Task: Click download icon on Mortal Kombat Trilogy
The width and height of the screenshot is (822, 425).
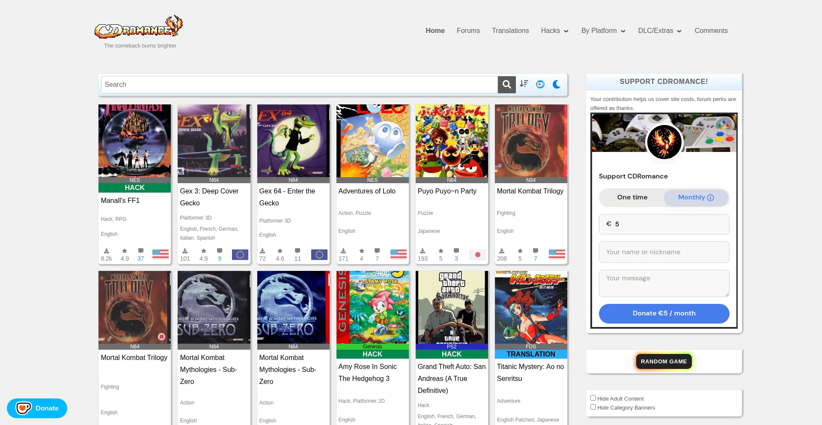Action: point(502,251)
